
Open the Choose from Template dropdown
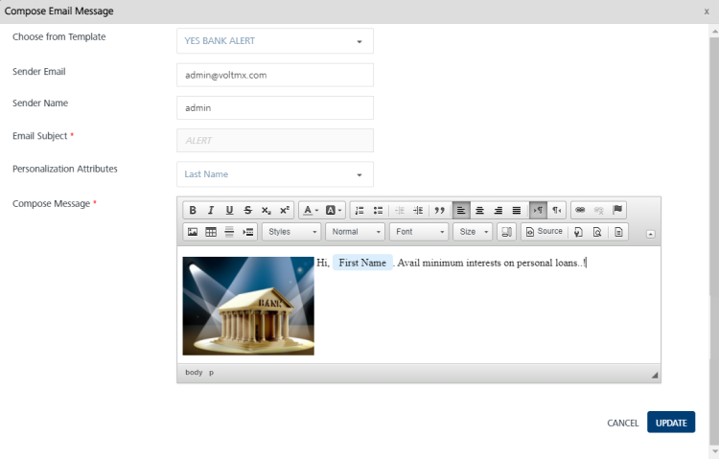point(275,41)
